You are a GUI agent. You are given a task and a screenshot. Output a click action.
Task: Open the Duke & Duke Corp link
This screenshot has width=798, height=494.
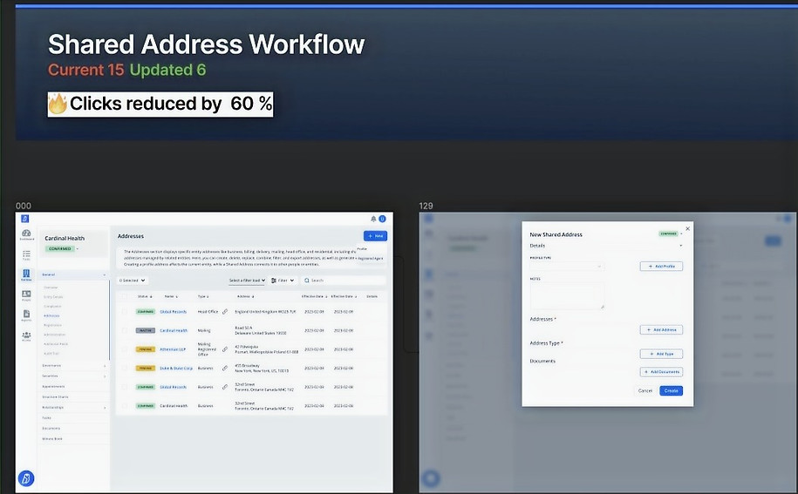pyautogui.click(x=176, y=368)
